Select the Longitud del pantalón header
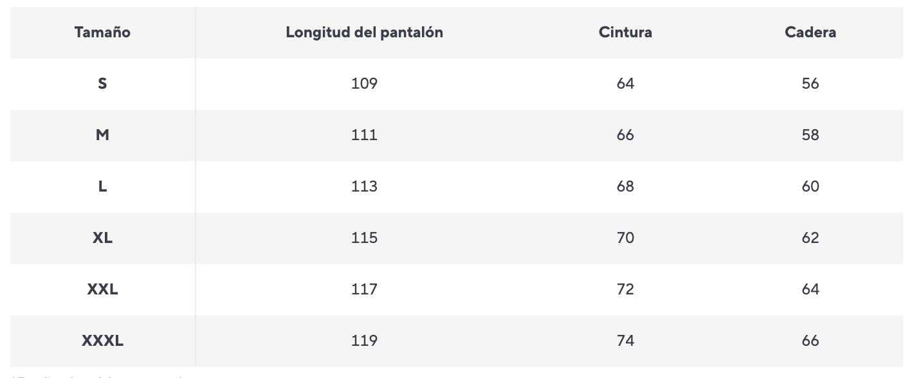This screenshot has width=916, height=378. pyautogui.click(x=365, y=32)
